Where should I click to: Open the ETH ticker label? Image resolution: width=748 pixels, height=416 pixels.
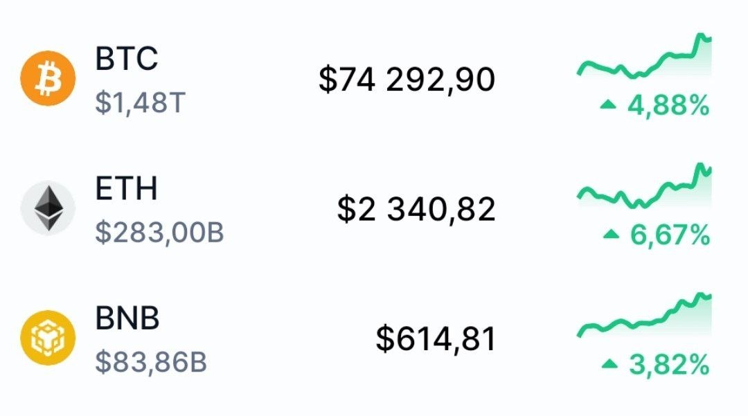(127, 189)
